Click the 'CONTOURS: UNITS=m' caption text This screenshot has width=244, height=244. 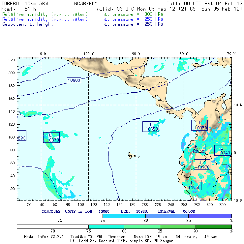[62, 211]
